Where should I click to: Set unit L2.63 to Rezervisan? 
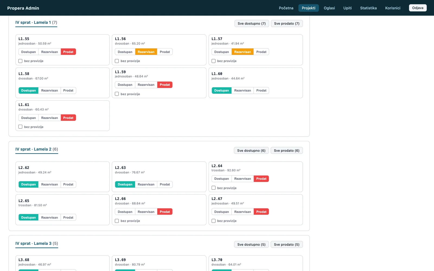coord(146,185)
